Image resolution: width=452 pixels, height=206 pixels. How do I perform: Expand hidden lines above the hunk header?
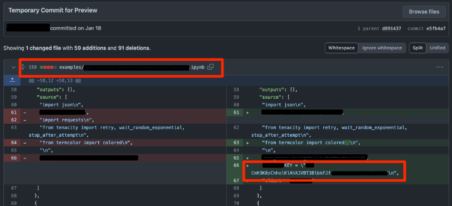(12, 81)
